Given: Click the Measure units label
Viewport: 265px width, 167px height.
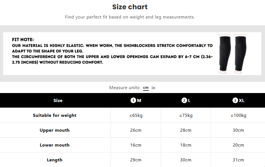Looking at the screenshot, I should [x=125, y=88].
